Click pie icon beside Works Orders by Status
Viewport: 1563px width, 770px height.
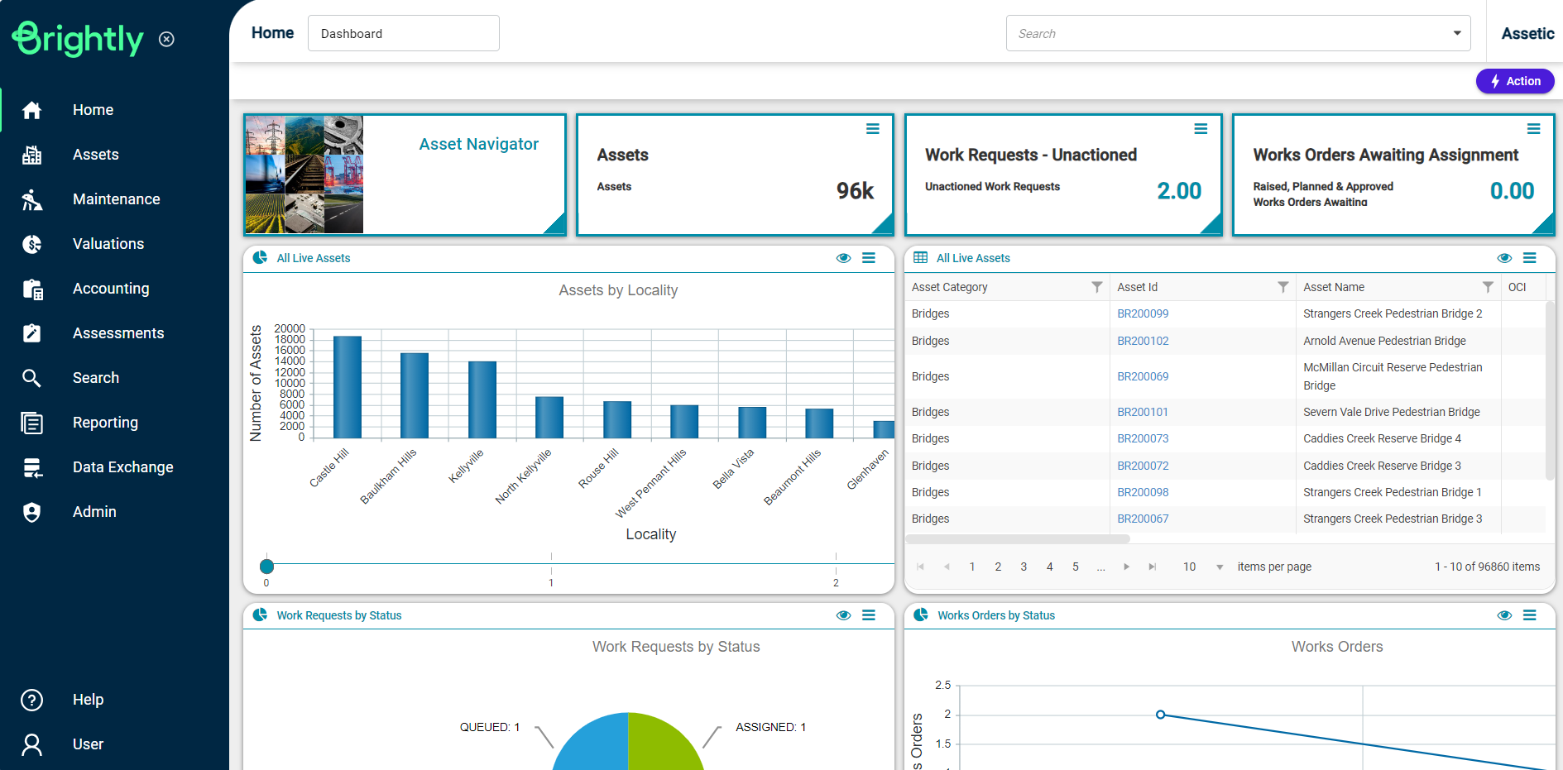[920, 615]
